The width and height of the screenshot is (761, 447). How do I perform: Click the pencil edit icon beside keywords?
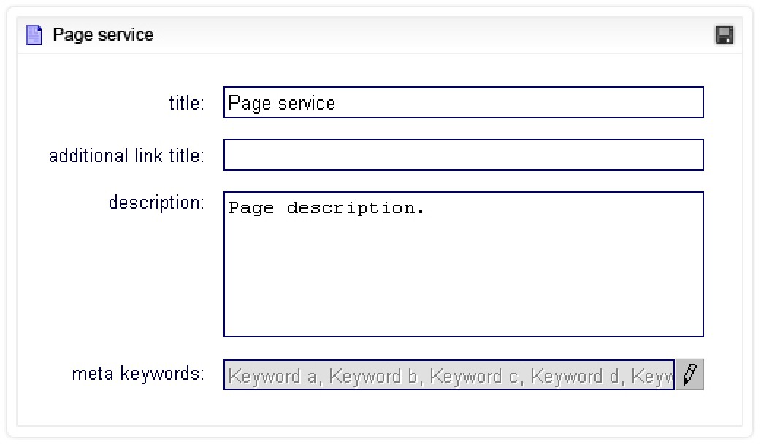coord(689,375)
